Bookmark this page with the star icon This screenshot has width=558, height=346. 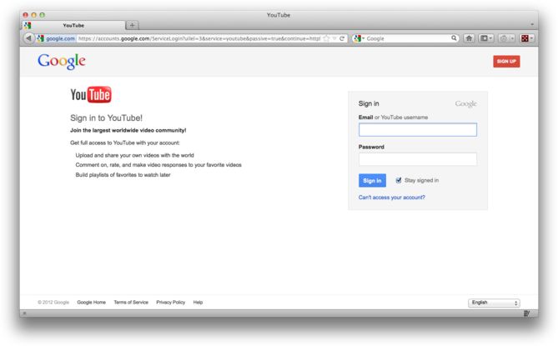tap(326, 38)
